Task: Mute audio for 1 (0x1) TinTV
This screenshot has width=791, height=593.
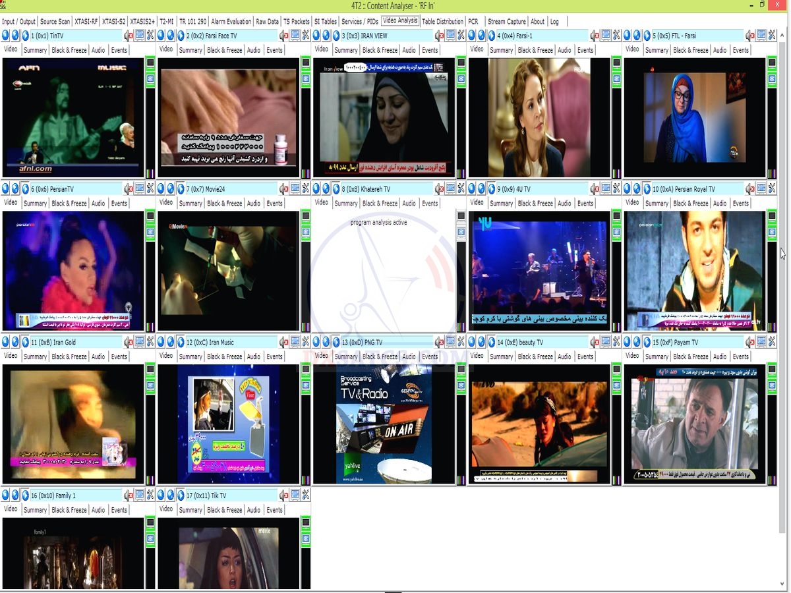Action: 129,36
